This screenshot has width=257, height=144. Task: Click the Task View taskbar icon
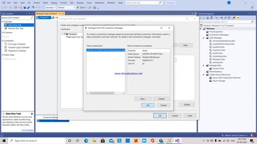78,140
